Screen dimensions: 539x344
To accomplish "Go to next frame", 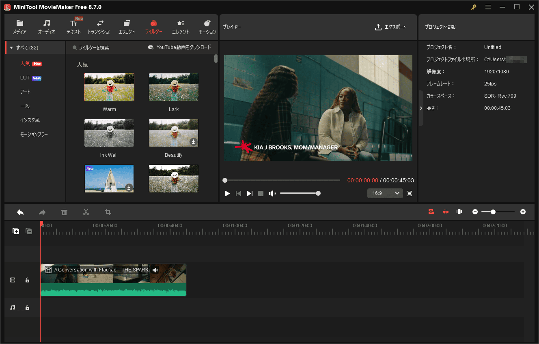I will (250, 194).
